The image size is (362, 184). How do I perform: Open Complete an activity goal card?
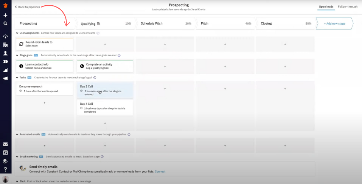[105, 66]
